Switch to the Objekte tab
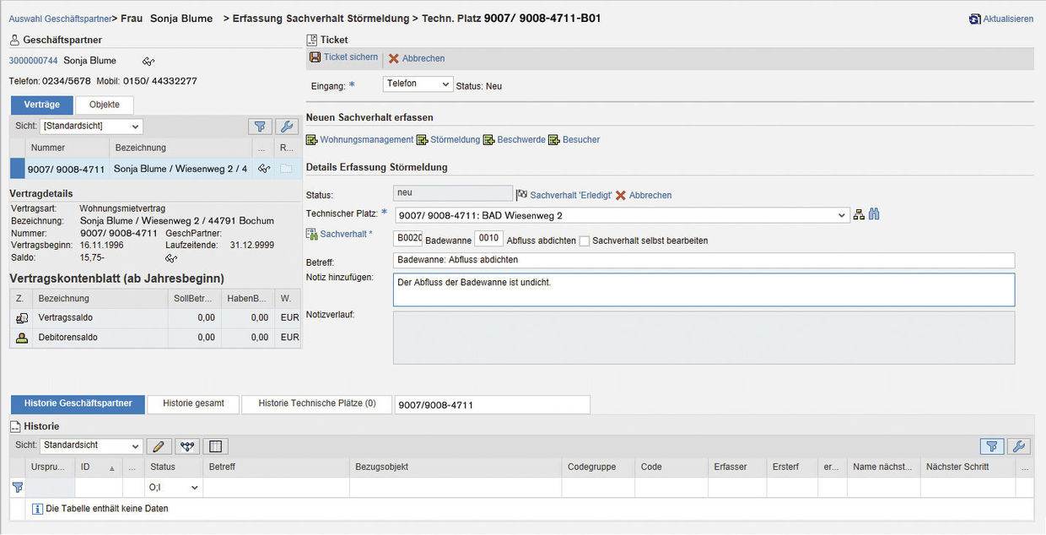The image size is (1046, 535). pos(105,105)
